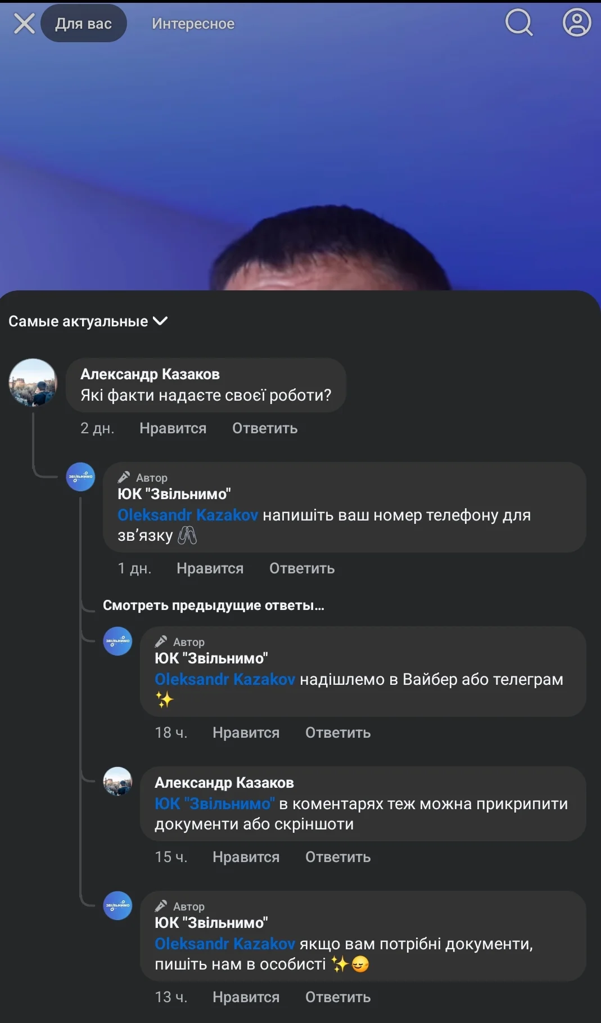The height and width of the screenshot is (1023, 601).
Task: Open the chevron next to Самые актуальные
Action: (x=160, y=322)
